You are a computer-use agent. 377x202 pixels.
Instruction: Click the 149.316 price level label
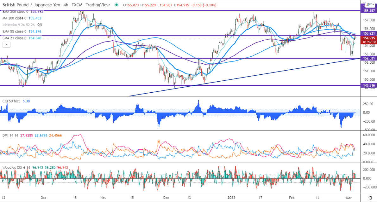369,85
